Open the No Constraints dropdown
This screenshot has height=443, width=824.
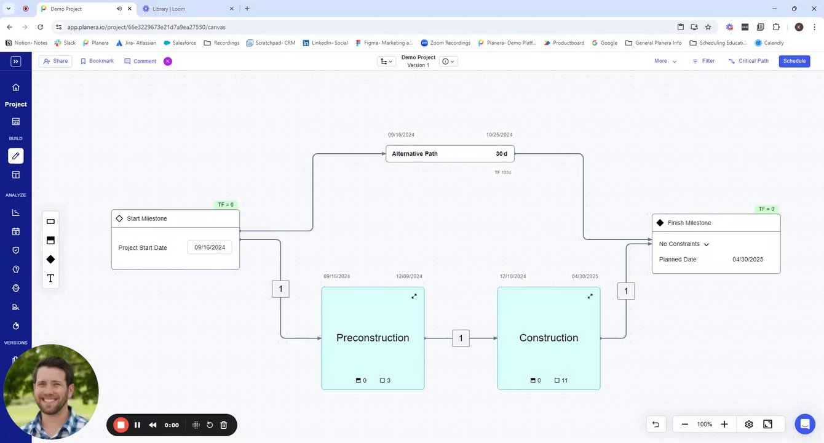click(x=684, y=244)
